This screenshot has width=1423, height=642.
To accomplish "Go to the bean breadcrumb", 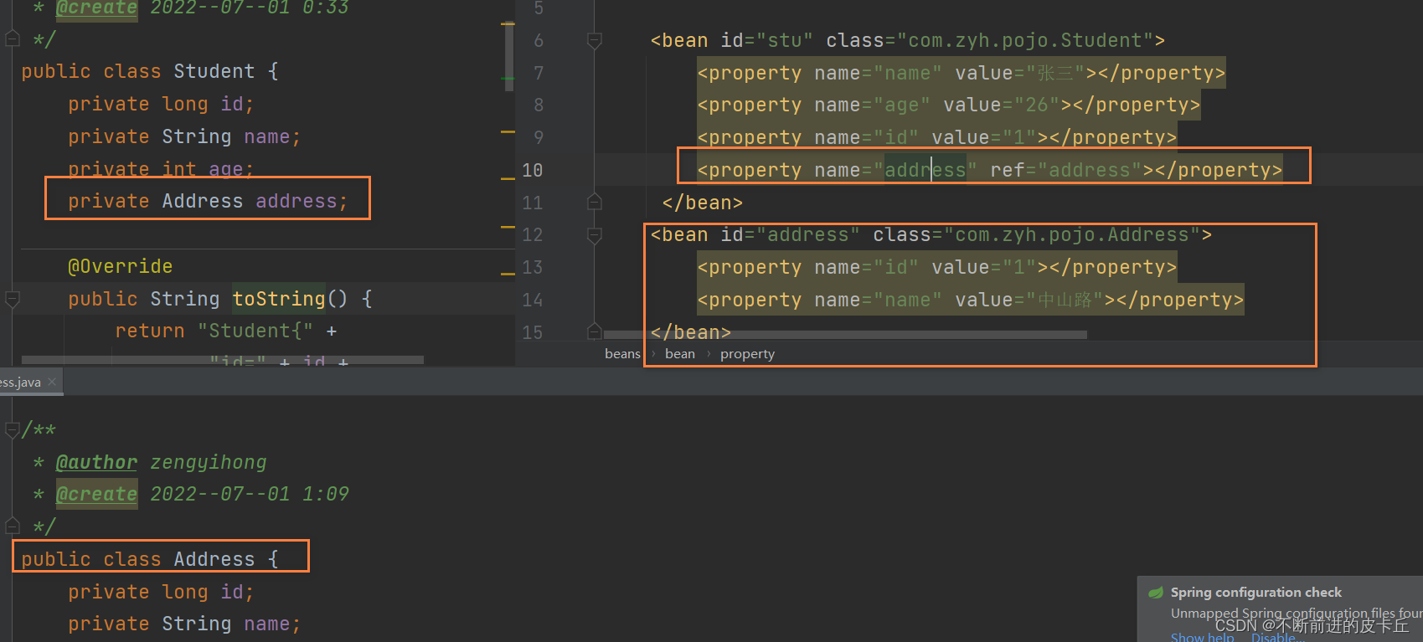I will 680,354.
